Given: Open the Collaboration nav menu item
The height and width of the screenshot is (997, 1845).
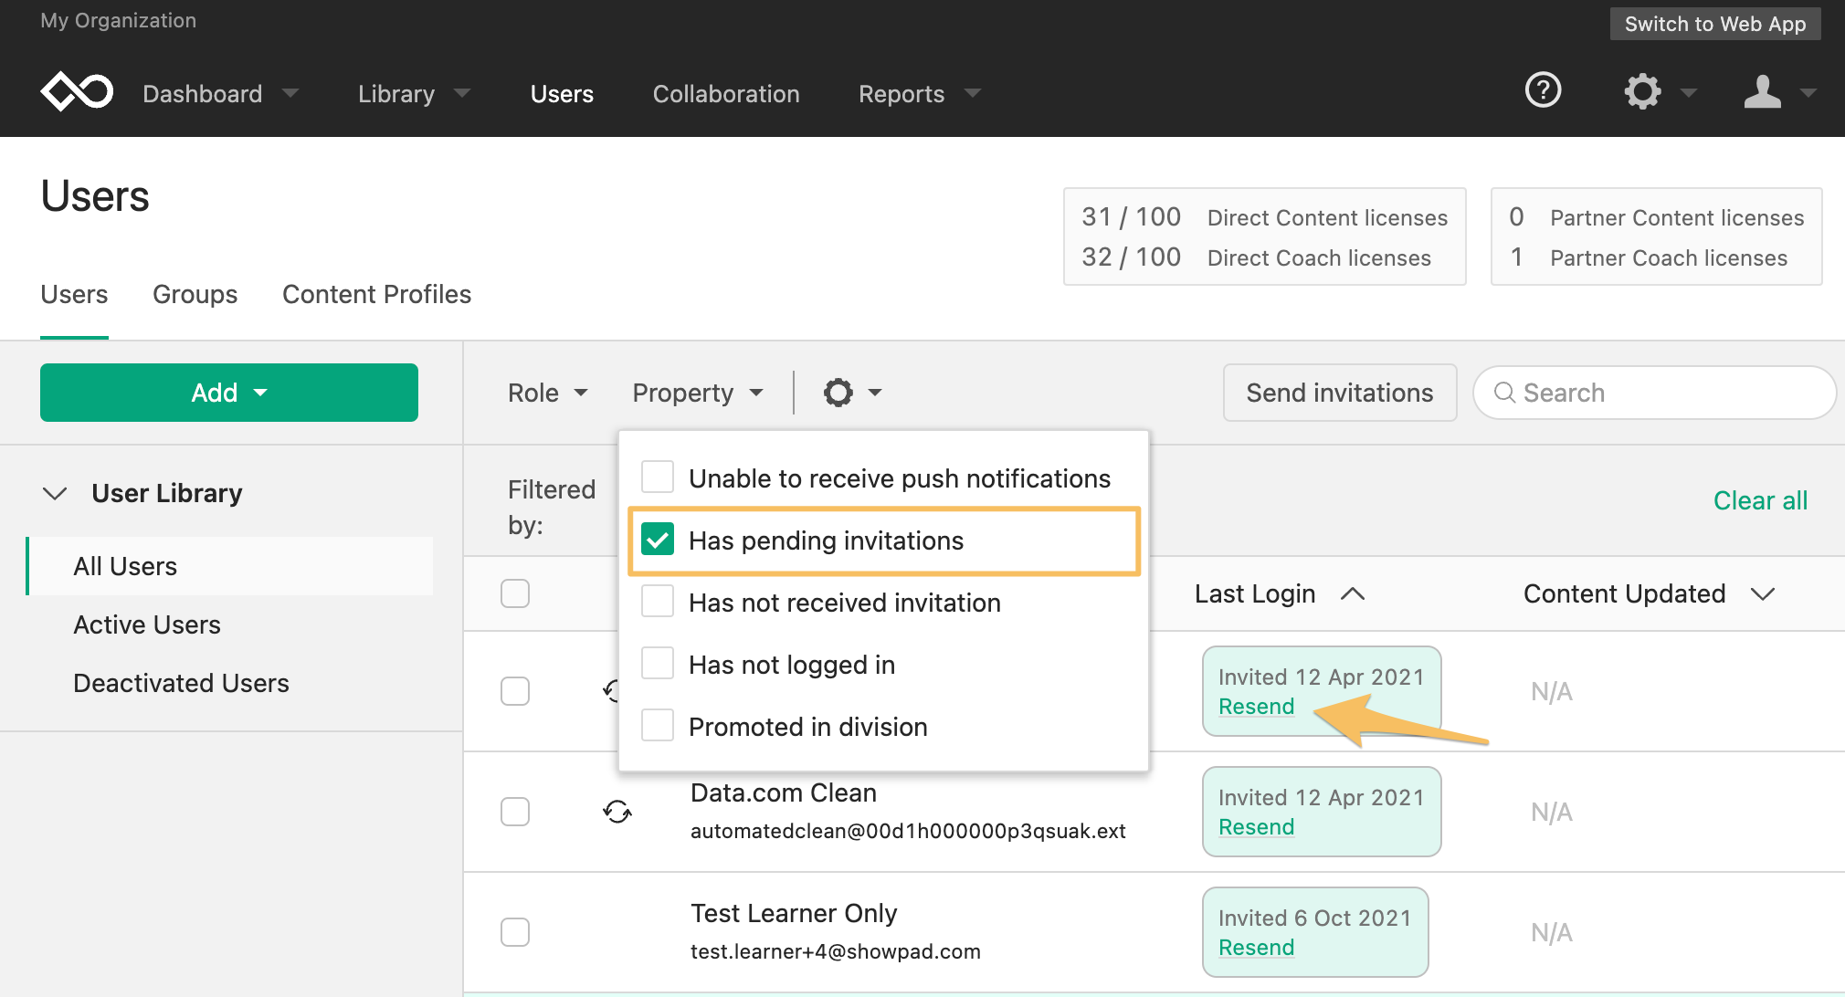Looking at the screenshot, I should click(726, 93).
